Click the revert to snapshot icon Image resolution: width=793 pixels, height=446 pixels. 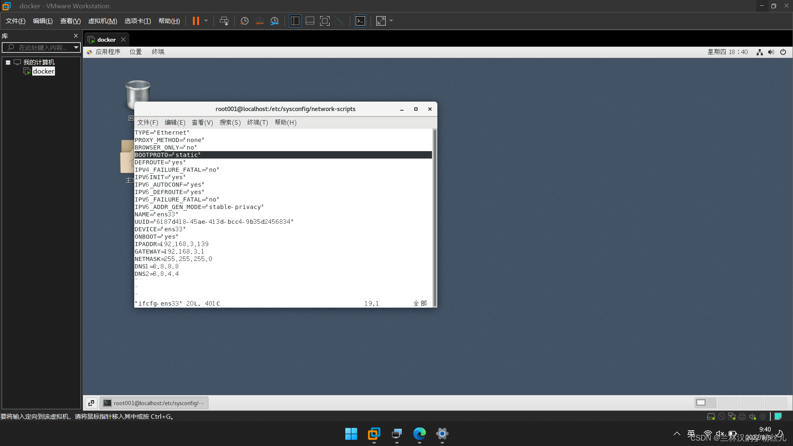(259, 21)
